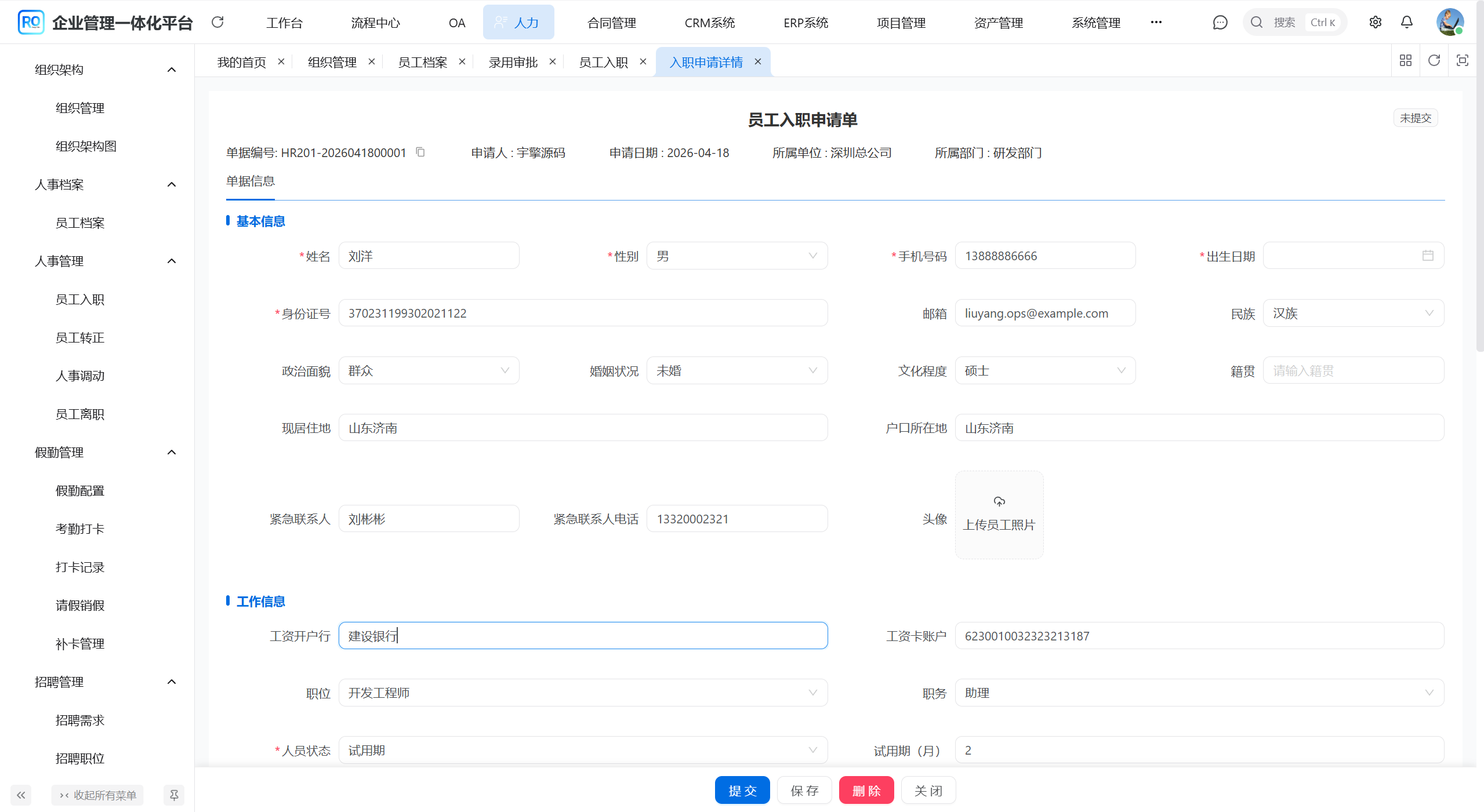Click the upload employee photo box

tap(999, 515)
